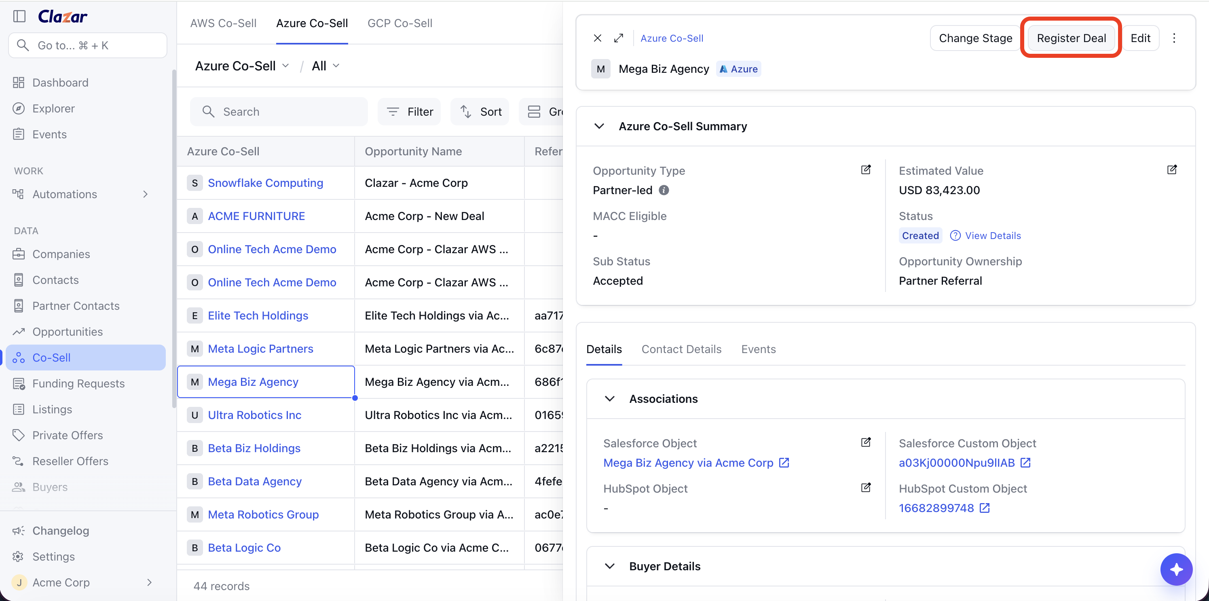
Task: Focus the table Search field
Action: [279, 111]
